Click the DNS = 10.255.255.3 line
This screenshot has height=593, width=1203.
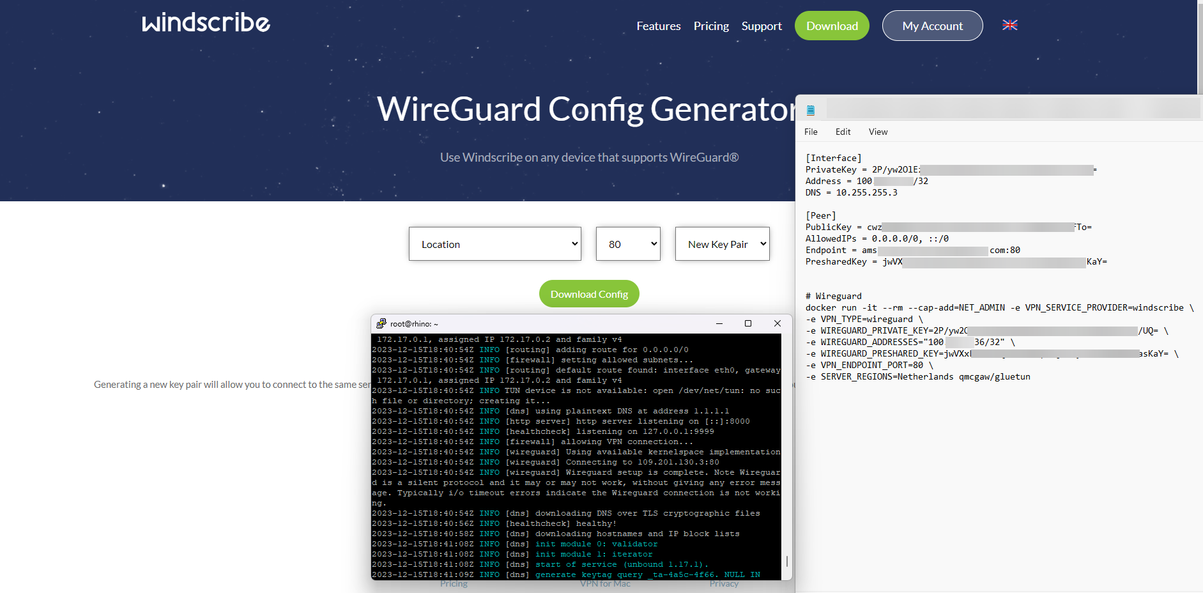tap(851, 192)
